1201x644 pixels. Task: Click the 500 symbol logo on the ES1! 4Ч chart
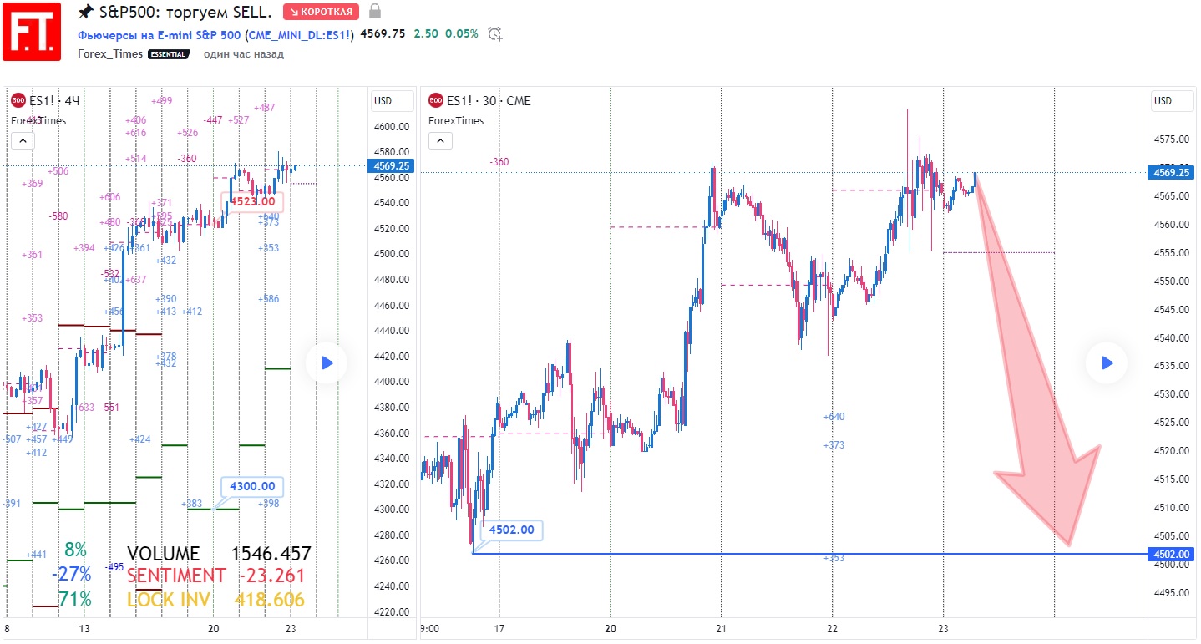18,100
